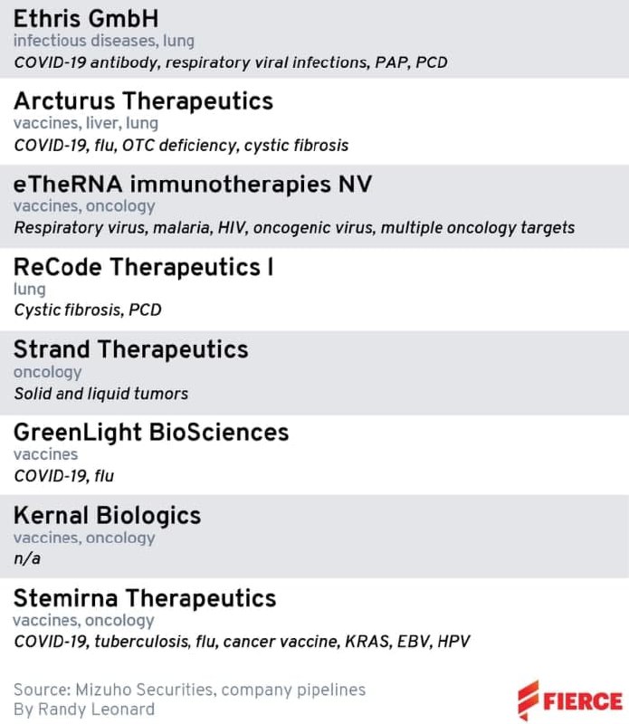Choose the GreenLight BioSciences row title
Screen dimensions: 629x724
click(x=151, y=433)
